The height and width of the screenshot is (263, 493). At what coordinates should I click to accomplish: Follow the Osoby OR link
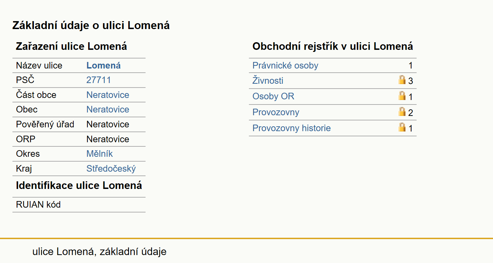273,96
